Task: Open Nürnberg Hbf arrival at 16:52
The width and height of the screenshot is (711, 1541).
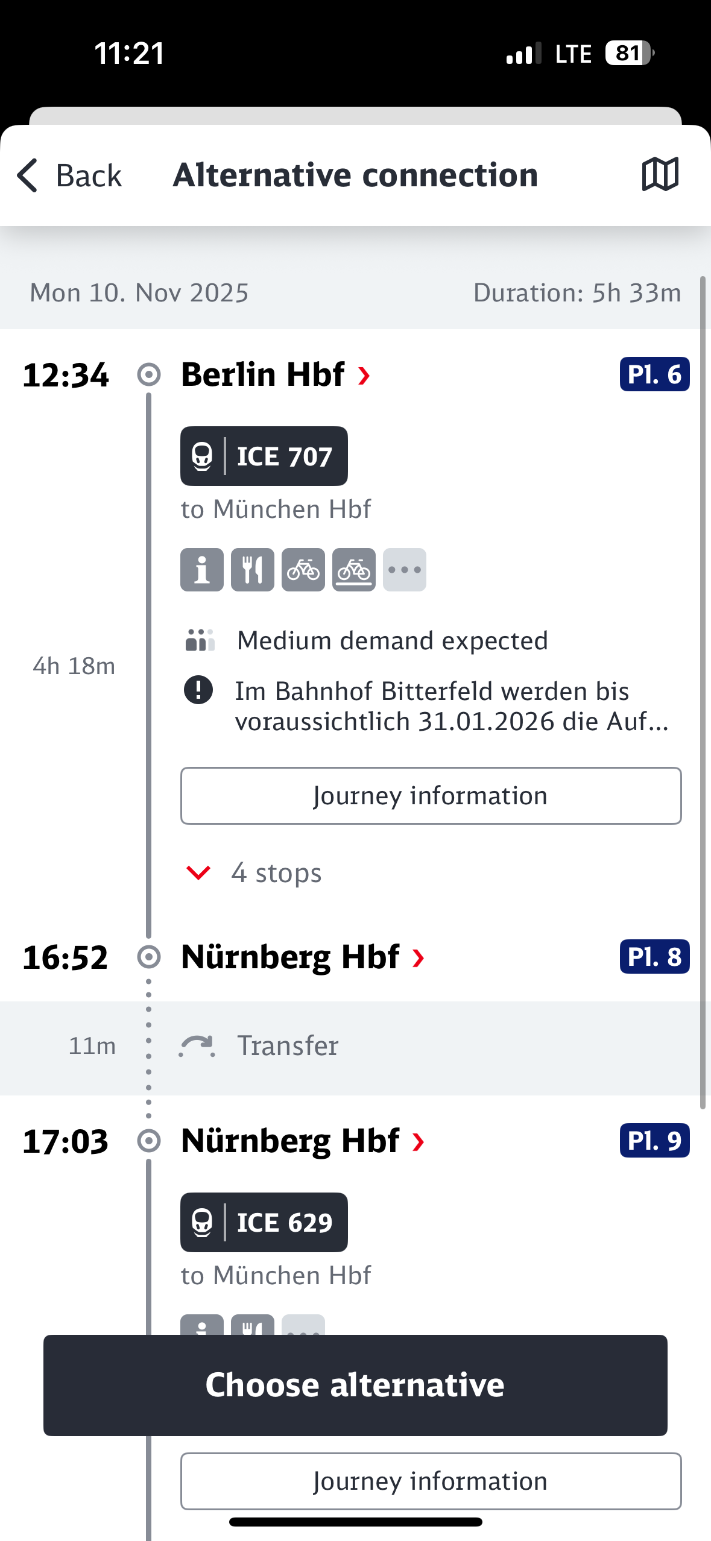Action: click(303, 957)
